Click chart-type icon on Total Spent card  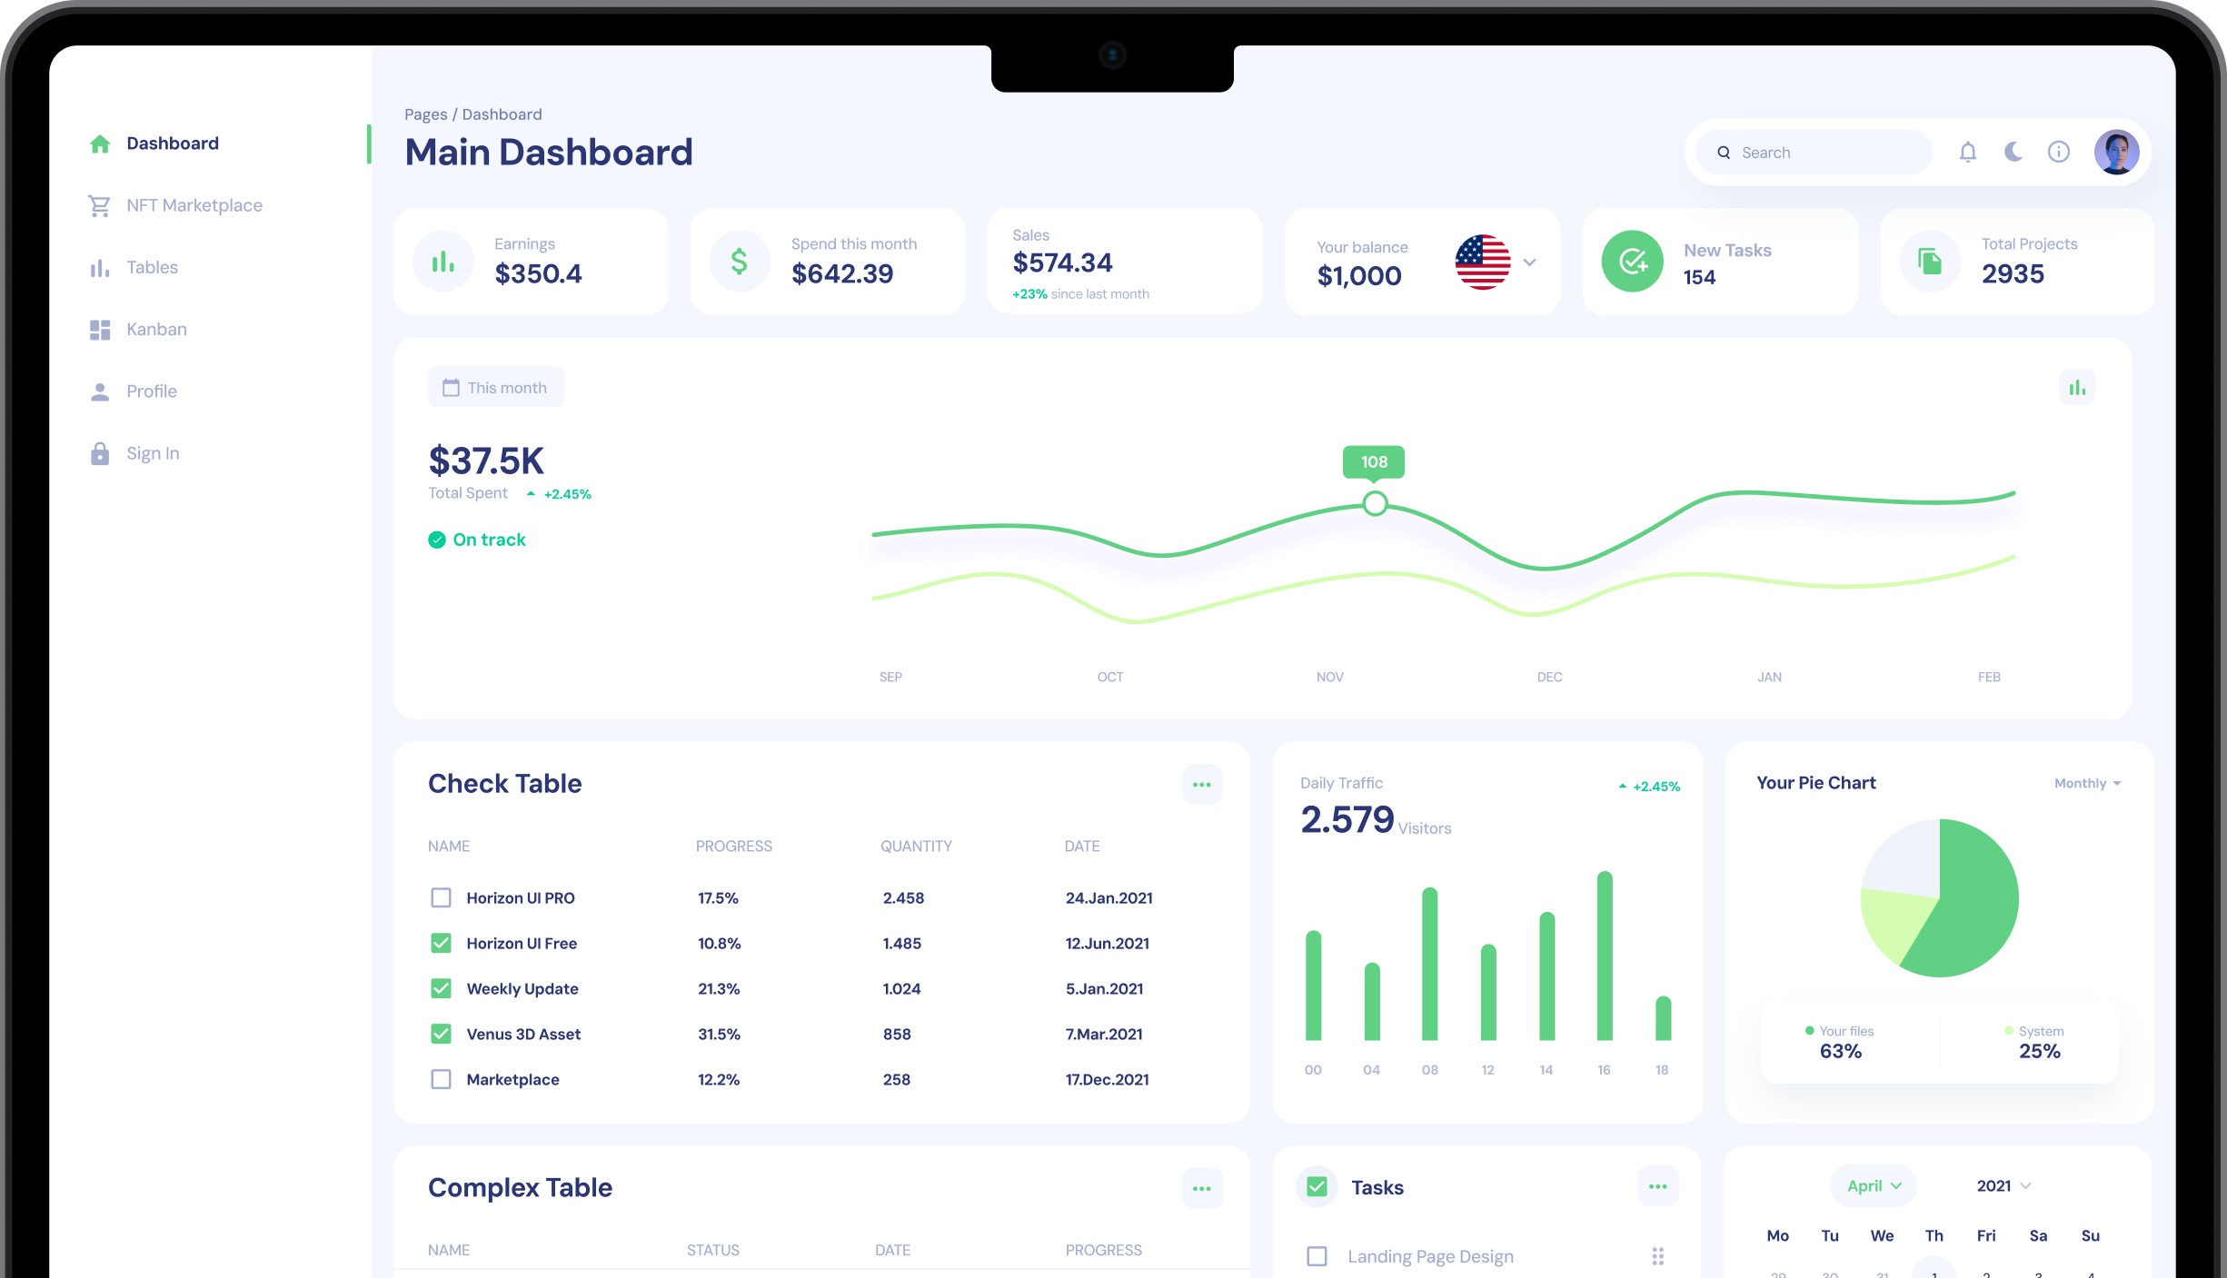pyautogui.click(x=2077, y=388)
